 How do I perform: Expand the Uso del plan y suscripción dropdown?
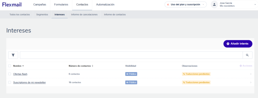point(186,5)
